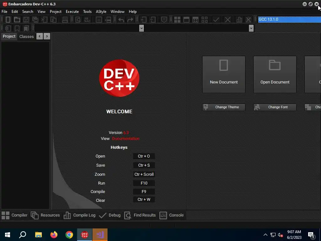
Task: Click the Save All toolbar icon
Action: pyautogui.click(x=35, y=20)
